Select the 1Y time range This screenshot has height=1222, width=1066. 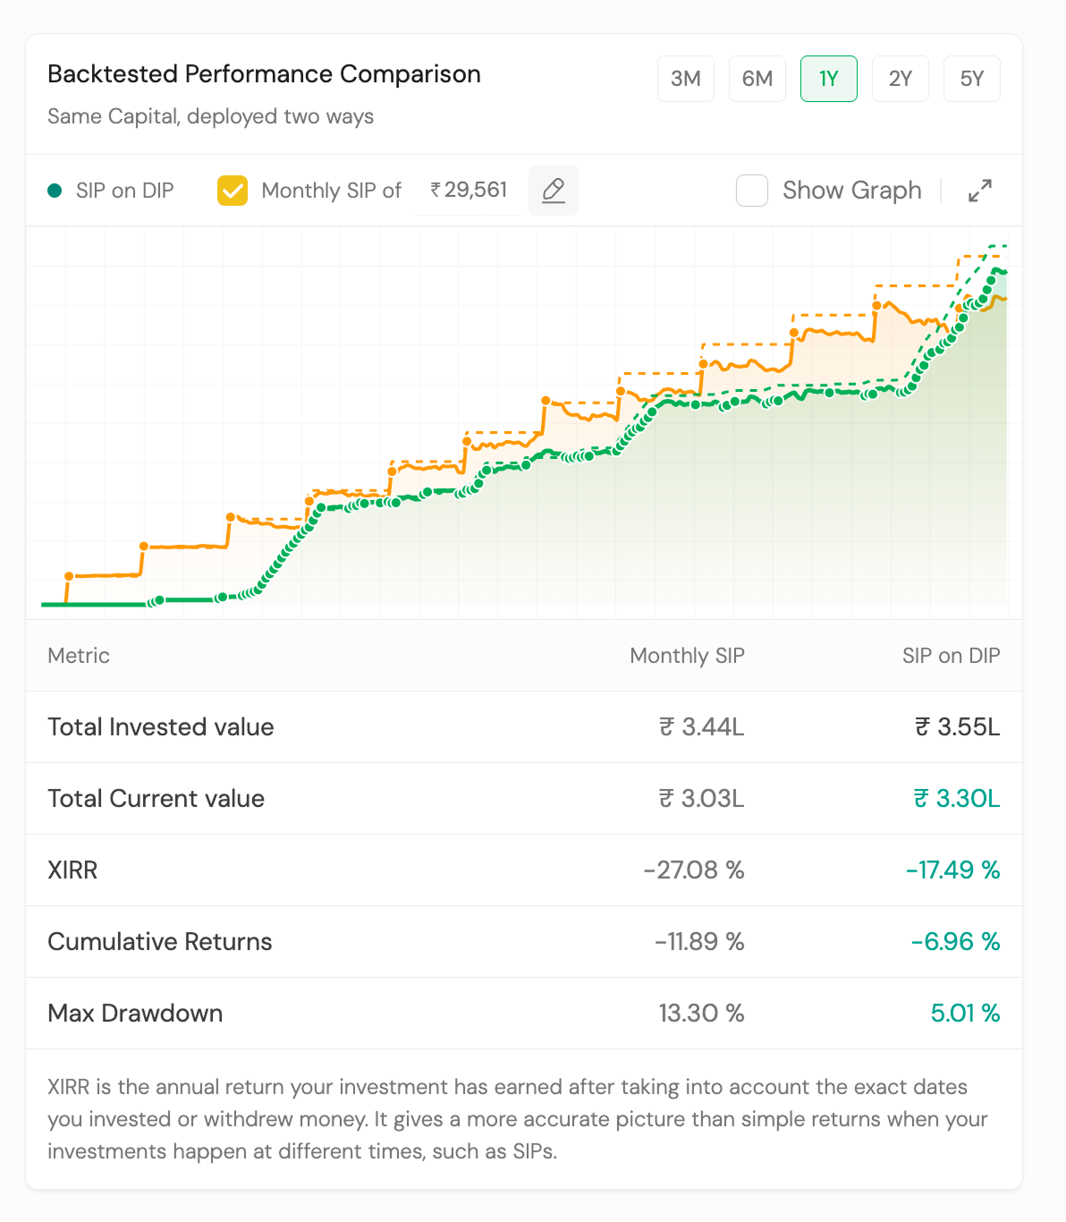click(829, 79)
